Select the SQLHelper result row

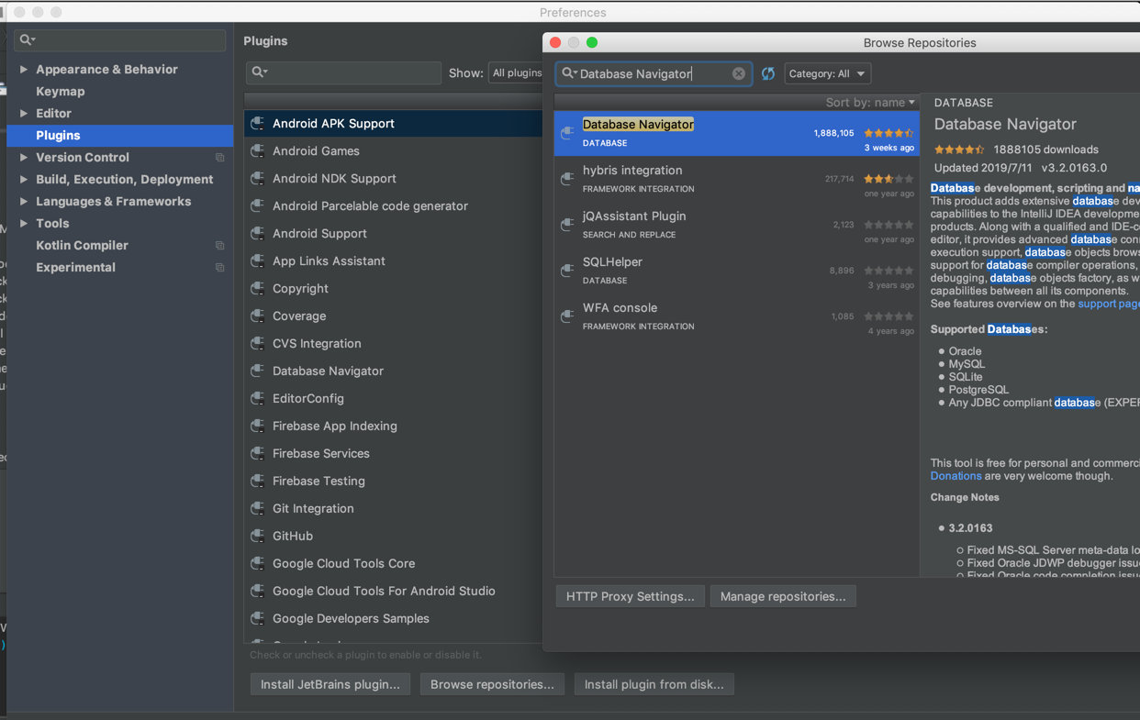(x=737, y=271)
